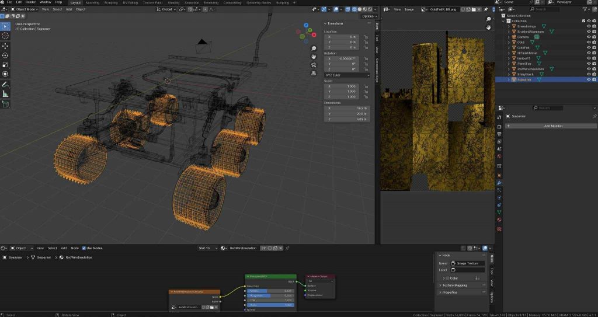
Task: Hide the Gold object with eye icon
Action: pyautogui.click(x=588, y=42)
